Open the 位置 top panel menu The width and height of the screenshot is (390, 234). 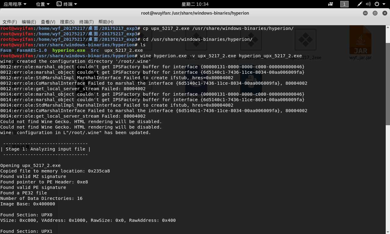pyautogui.click(x=43, y=4)
